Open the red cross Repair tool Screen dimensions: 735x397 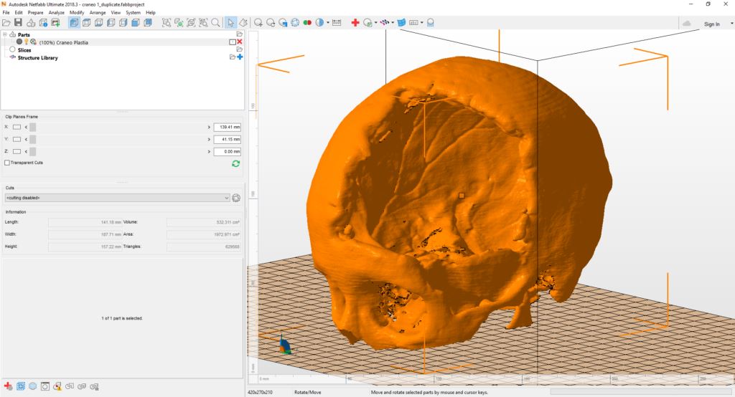355,23
